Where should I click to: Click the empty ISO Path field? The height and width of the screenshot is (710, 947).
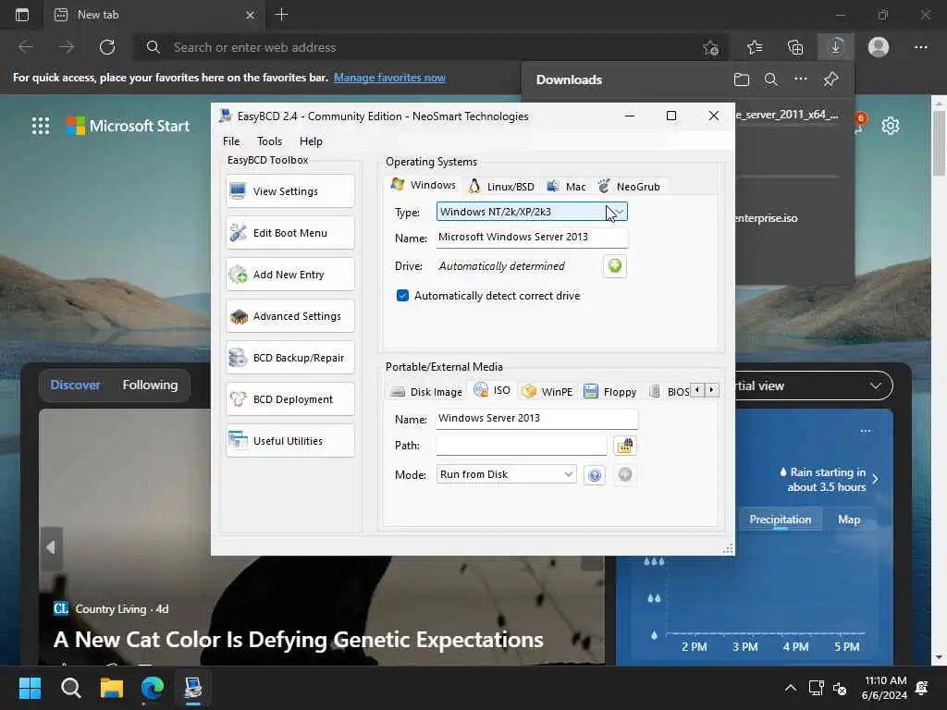pos(522,446)
